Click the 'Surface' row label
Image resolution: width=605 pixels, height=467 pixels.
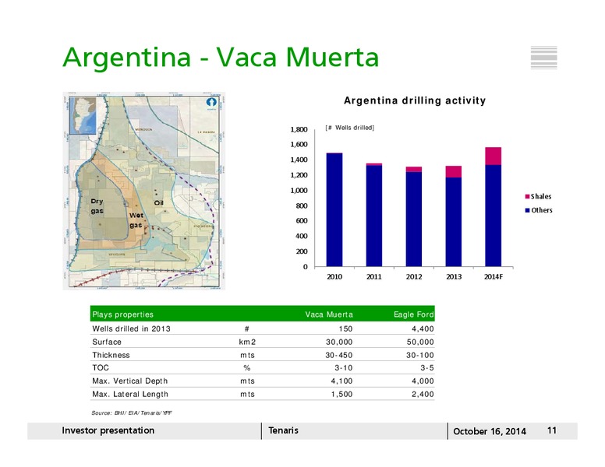(107, 342)
